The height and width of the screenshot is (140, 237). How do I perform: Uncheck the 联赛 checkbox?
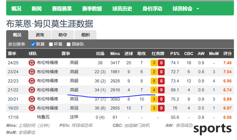(x=33, y=44)
